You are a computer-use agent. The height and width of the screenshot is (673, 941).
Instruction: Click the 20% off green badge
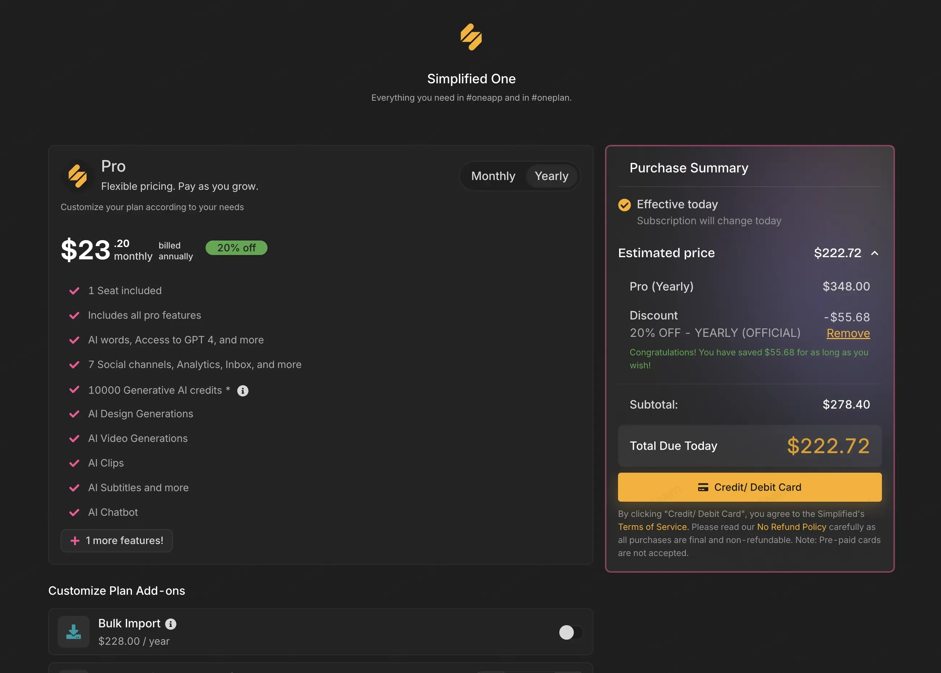pos(236,248)
